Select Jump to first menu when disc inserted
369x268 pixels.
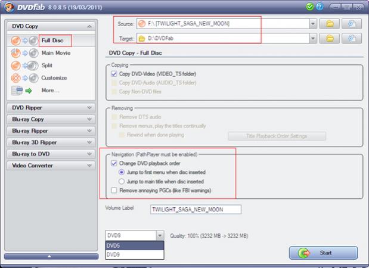[122, 172]
